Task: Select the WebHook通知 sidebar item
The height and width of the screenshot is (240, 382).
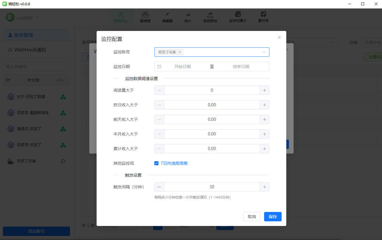Action: [x=30, y=50]
